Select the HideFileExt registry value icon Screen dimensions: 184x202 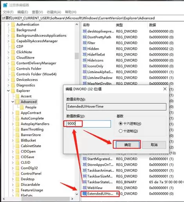point(85,54)
